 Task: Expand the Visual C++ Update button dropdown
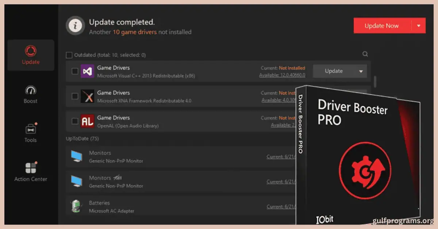[361, 71]
